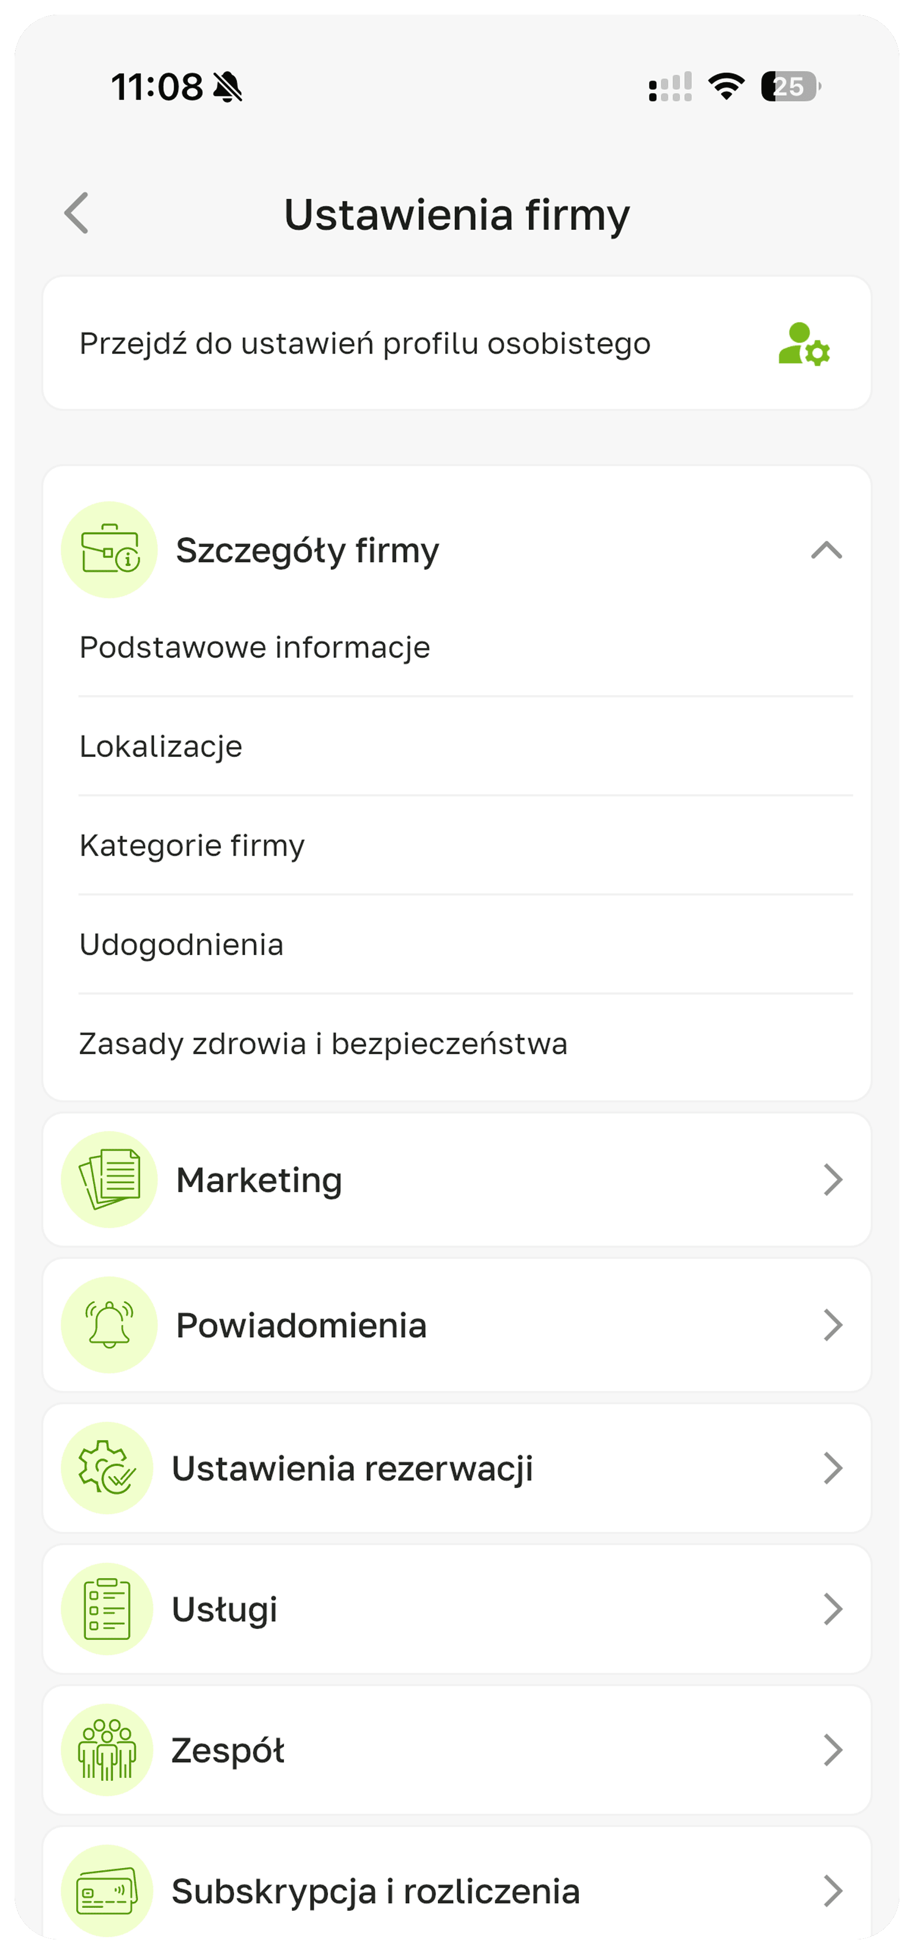Tap the Ustawienia rezerwacji gear-check icon
This screenshot has width=914, height=1954.
[108, 1468]
